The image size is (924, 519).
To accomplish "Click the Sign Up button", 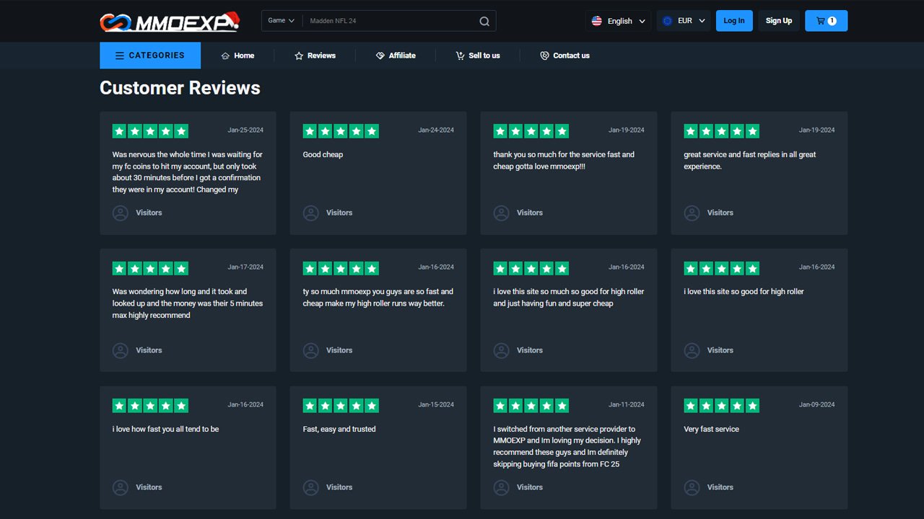I will tap(778, 21).
